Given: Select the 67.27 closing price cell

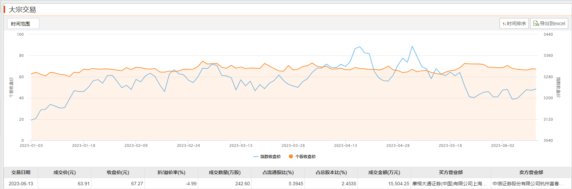Looking at the screenshot, I should [x=118, y=184].
